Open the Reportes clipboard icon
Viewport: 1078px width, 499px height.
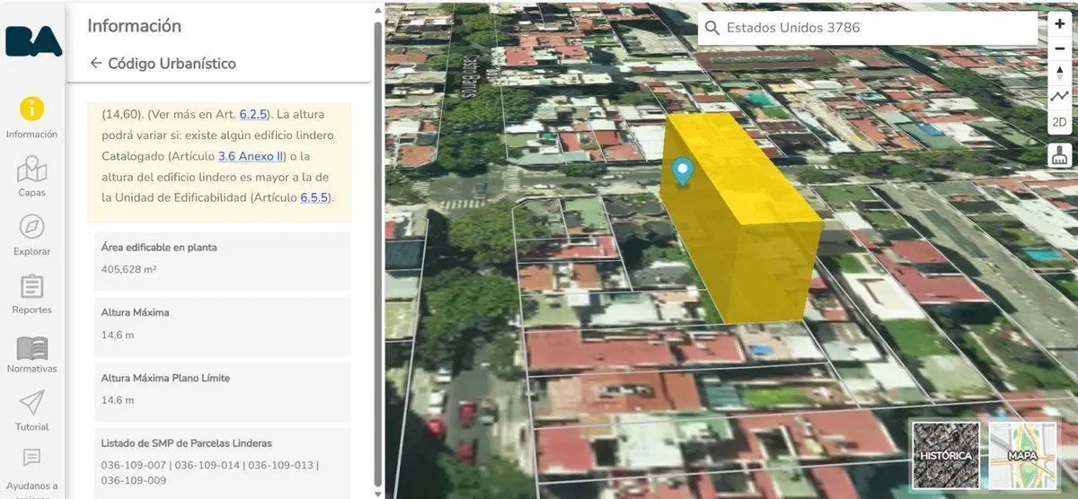[x=31, y=293]
